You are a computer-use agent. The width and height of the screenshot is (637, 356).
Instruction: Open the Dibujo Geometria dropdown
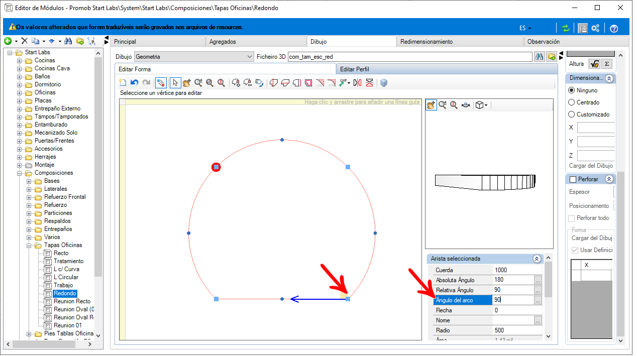point(194,57)
